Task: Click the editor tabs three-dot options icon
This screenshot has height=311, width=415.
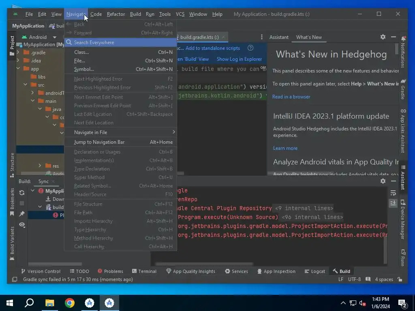Action: 261,37
